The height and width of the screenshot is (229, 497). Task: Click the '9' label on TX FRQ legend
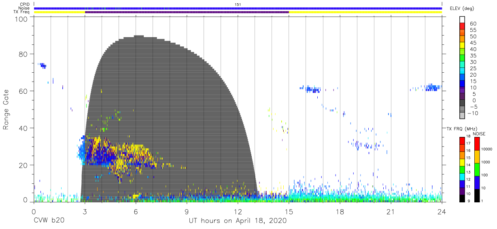tap(469, 201)
